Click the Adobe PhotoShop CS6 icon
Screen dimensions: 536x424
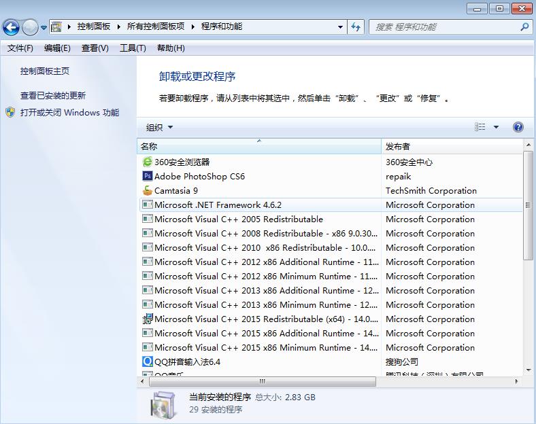[147, 176]
